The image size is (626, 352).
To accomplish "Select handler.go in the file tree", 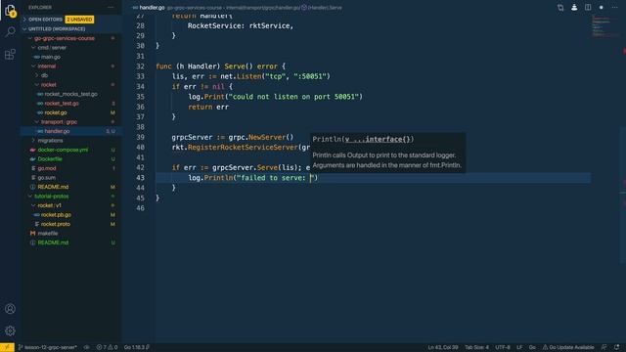I will coord(57,131).
